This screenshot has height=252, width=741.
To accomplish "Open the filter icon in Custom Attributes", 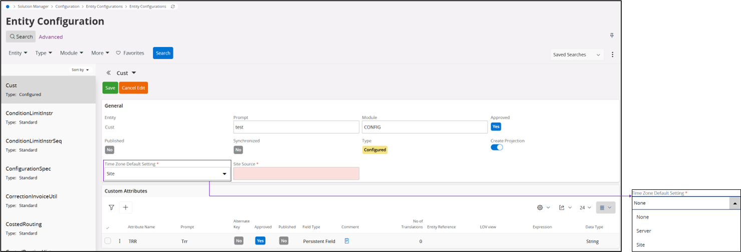I will click(111, 207).
